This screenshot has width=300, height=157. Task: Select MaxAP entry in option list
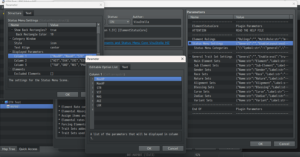coord(137,83)
